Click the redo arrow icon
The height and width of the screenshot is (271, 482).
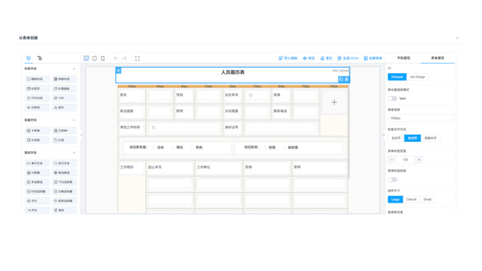(x=124, y=58)
